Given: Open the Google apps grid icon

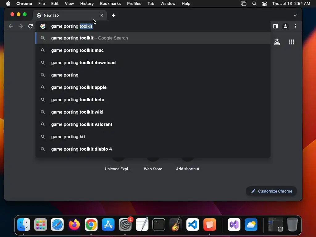Looking at the screenshot, I should tap(292, 42).
